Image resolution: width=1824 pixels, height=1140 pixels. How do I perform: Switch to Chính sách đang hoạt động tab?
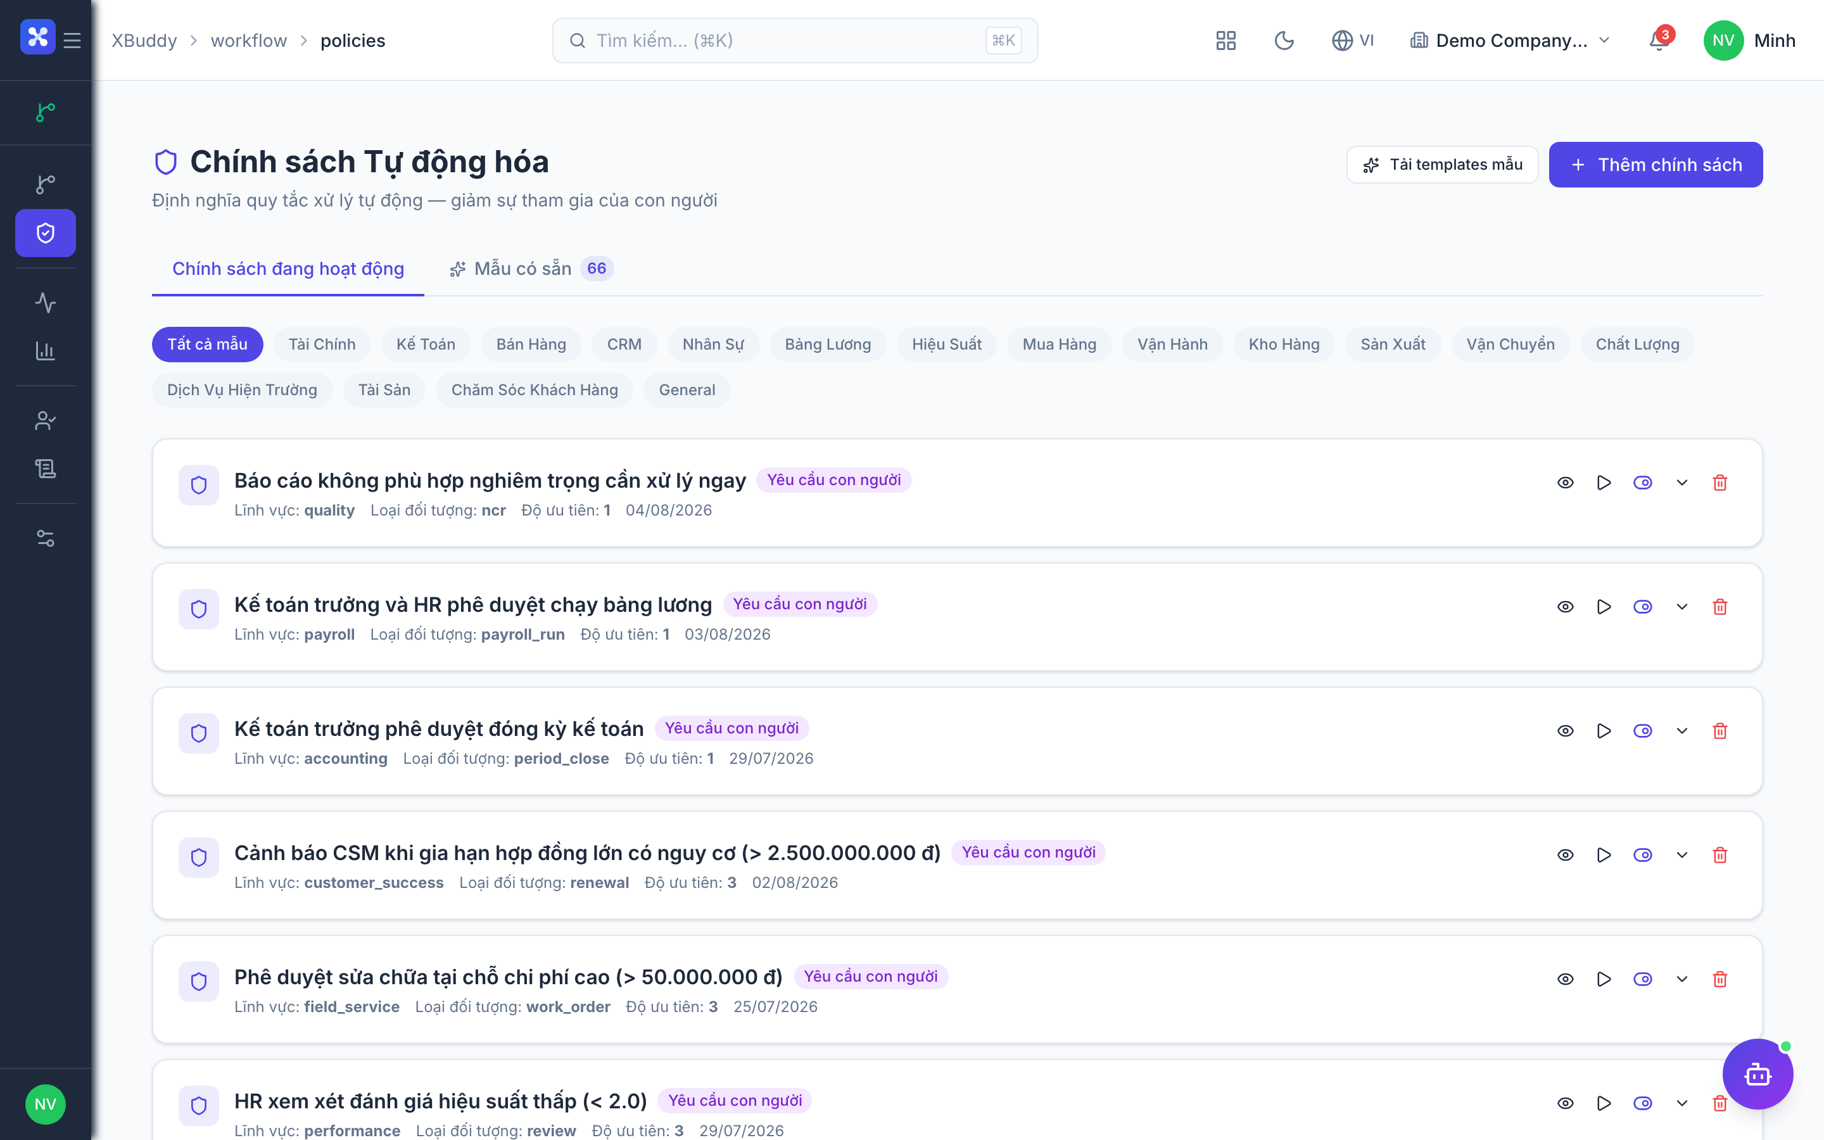click(x=288, y=269)
